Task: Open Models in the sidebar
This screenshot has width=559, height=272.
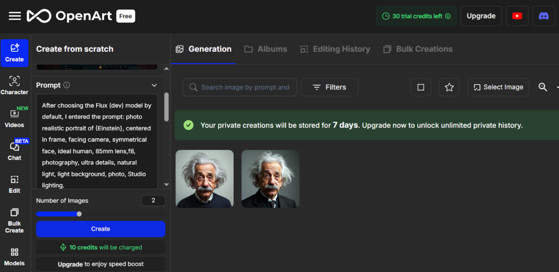Action: click(x=14, y=256)
